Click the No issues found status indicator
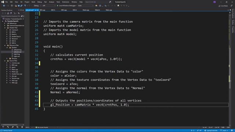This screenshot has height=132, width=235. 41,127
